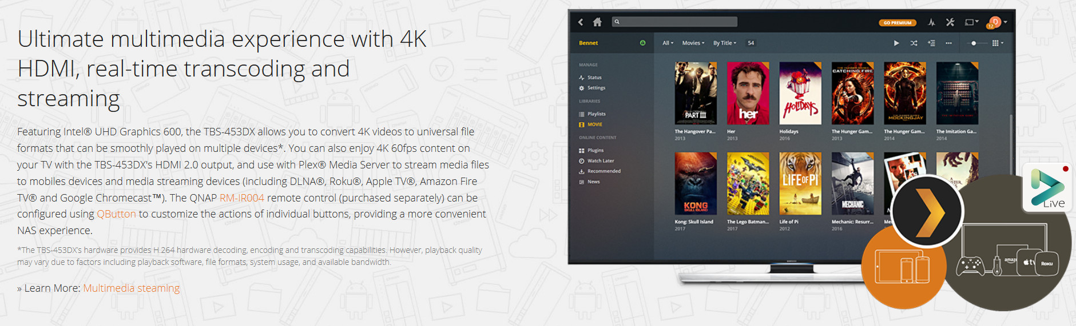Open the Mechanic: Resurrection poster

[x=852, y=184]
